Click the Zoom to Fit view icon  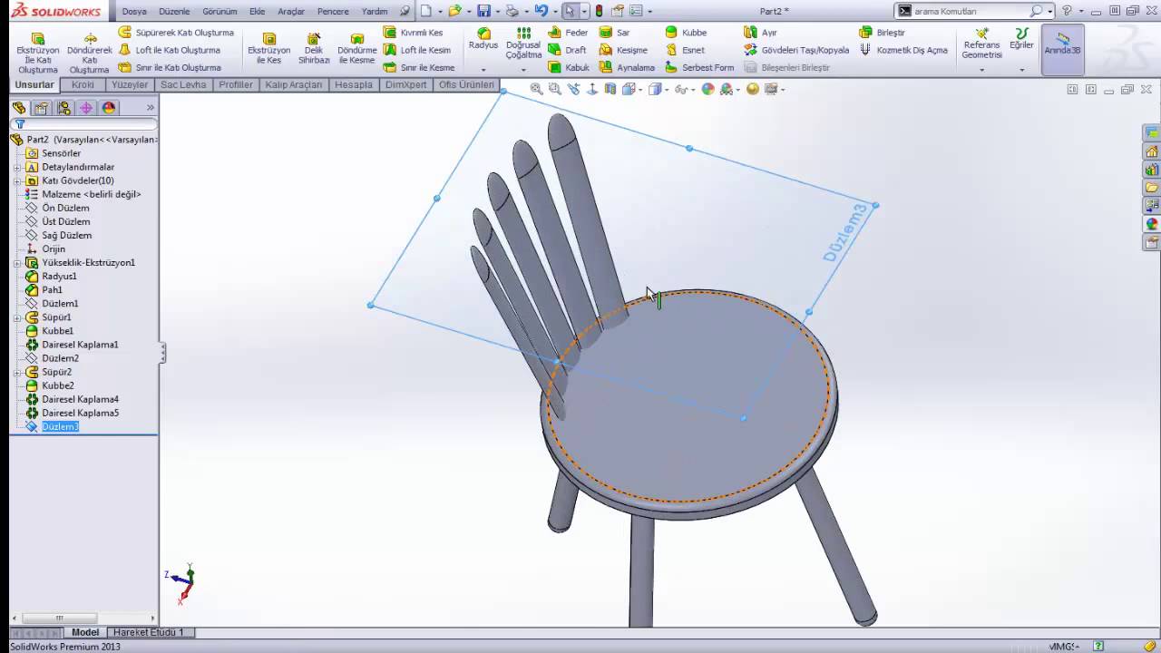536,89
